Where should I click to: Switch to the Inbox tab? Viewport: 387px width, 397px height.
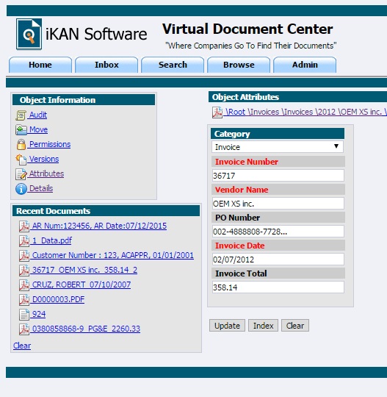click(x=106, y=65)
